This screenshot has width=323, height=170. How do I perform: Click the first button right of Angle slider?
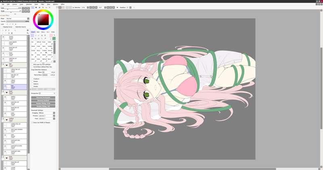point(23,11)
